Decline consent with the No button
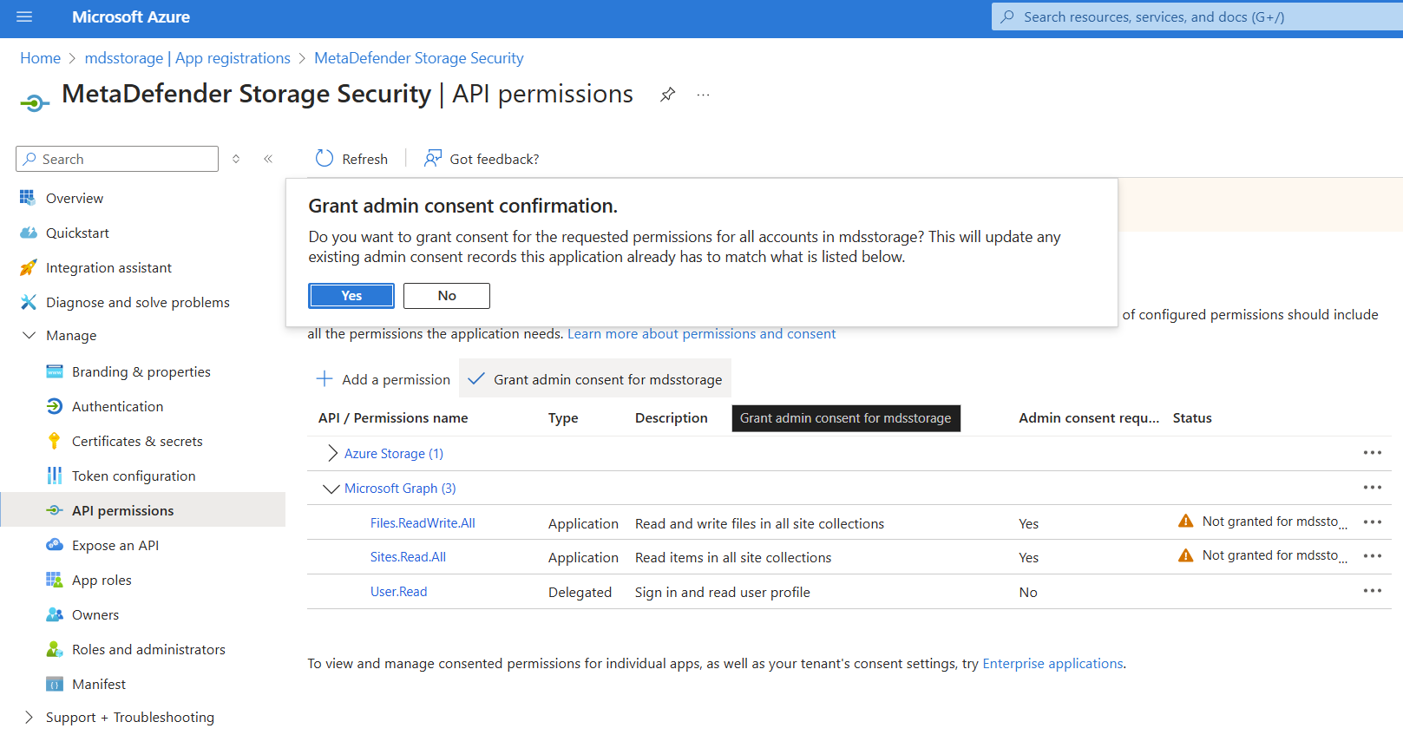Viewport: 1403px width, 735px height. click(447, 295)
